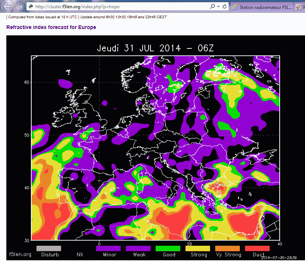Click the f5len.org label on the map

(20, 254)
